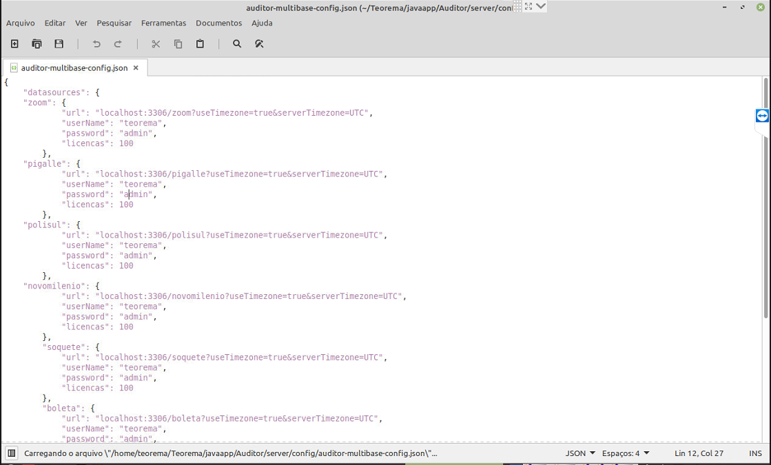The height and width of the screenshot is (465, 771).
Task: Toggle INS insert mode indicator
Action: click(x=755, y=453)
